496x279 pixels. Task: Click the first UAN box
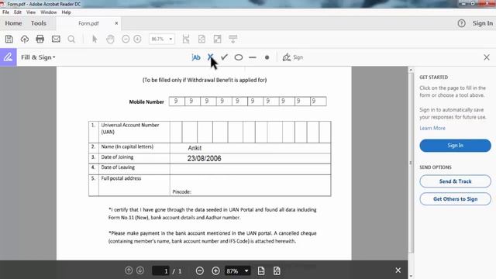tap(176, 132)
